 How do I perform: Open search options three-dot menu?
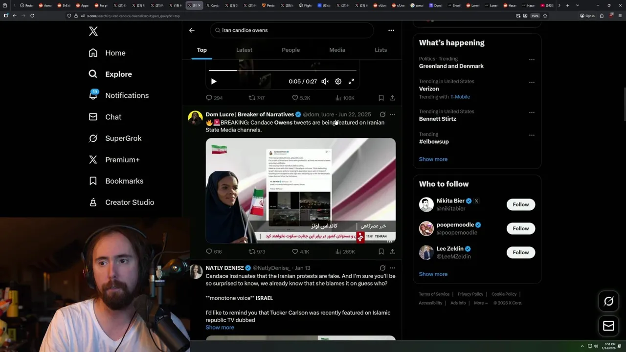(x=391, y=30)
